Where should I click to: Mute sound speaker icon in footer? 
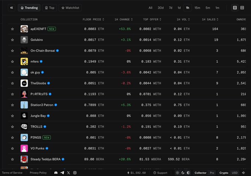244,173
